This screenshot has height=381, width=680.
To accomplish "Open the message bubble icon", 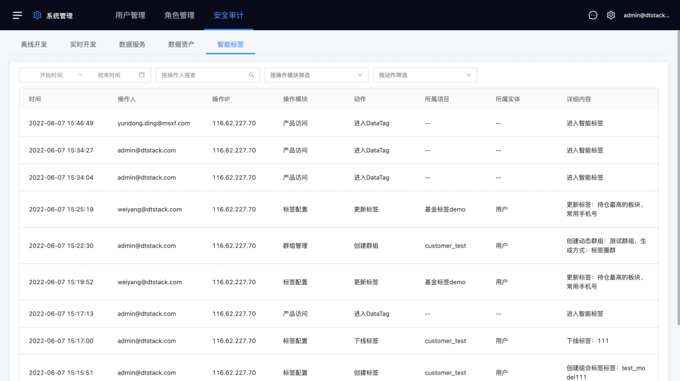I will pos(592,15).
